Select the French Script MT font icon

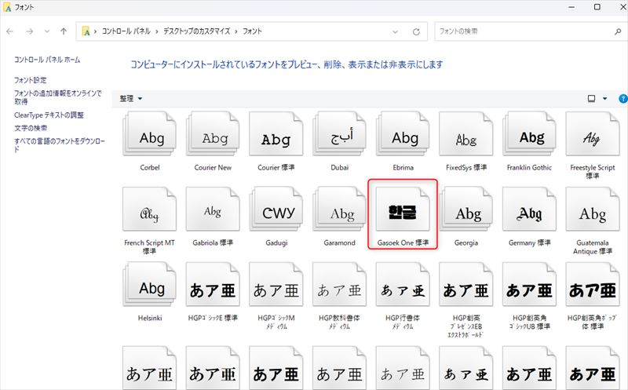[149, 209]
